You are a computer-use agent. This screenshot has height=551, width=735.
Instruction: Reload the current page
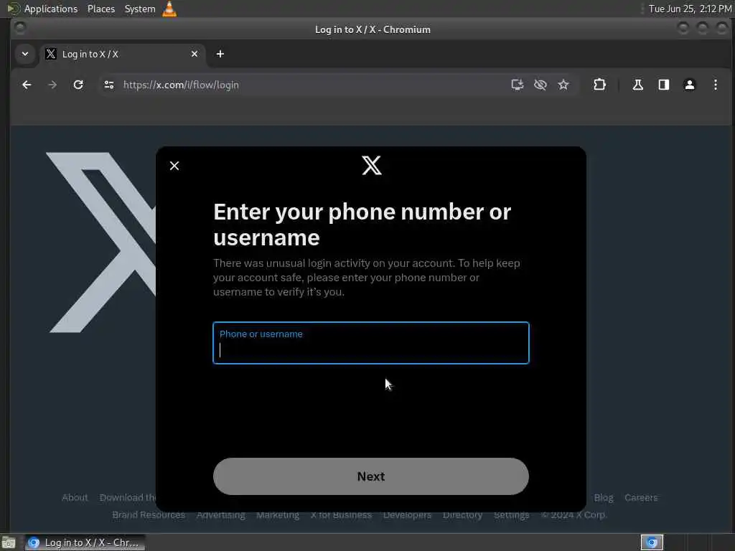[78, 85]
